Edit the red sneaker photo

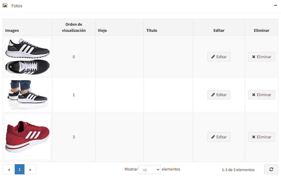pos(219,137)
